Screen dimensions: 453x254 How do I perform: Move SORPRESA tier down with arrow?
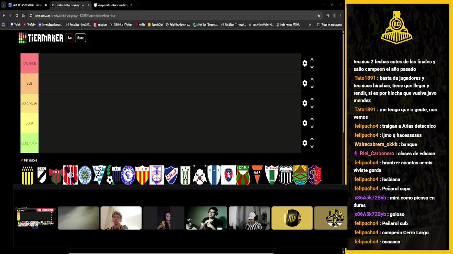point(312,107)
